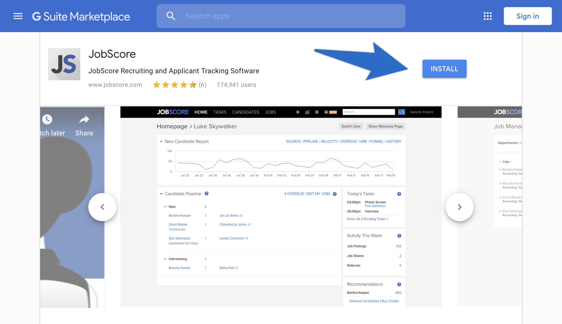Click the Sign in button
This screenshot has height=324, width=562.
point(528,16)
